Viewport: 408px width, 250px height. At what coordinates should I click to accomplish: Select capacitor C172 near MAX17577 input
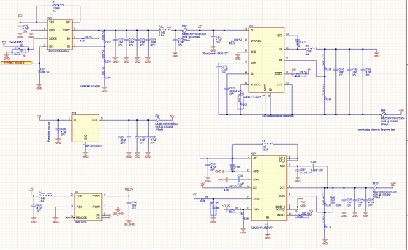(x=213, y=37)
